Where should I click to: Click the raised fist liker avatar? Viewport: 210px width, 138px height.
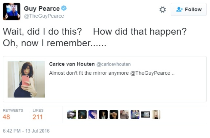pos(114,115)
